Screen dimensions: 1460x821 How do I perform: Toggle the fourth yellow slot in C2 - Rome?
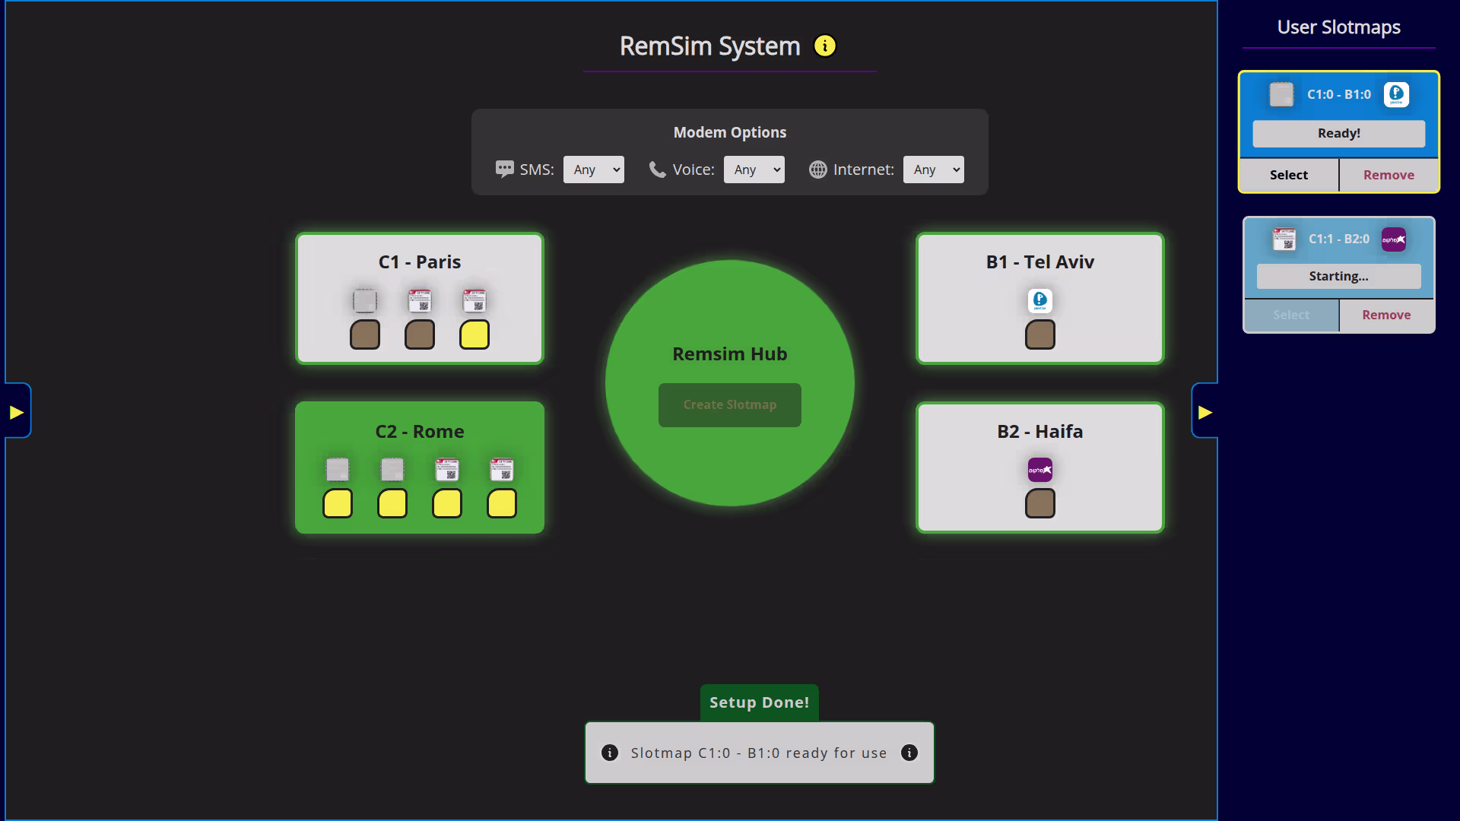[502, 503]
